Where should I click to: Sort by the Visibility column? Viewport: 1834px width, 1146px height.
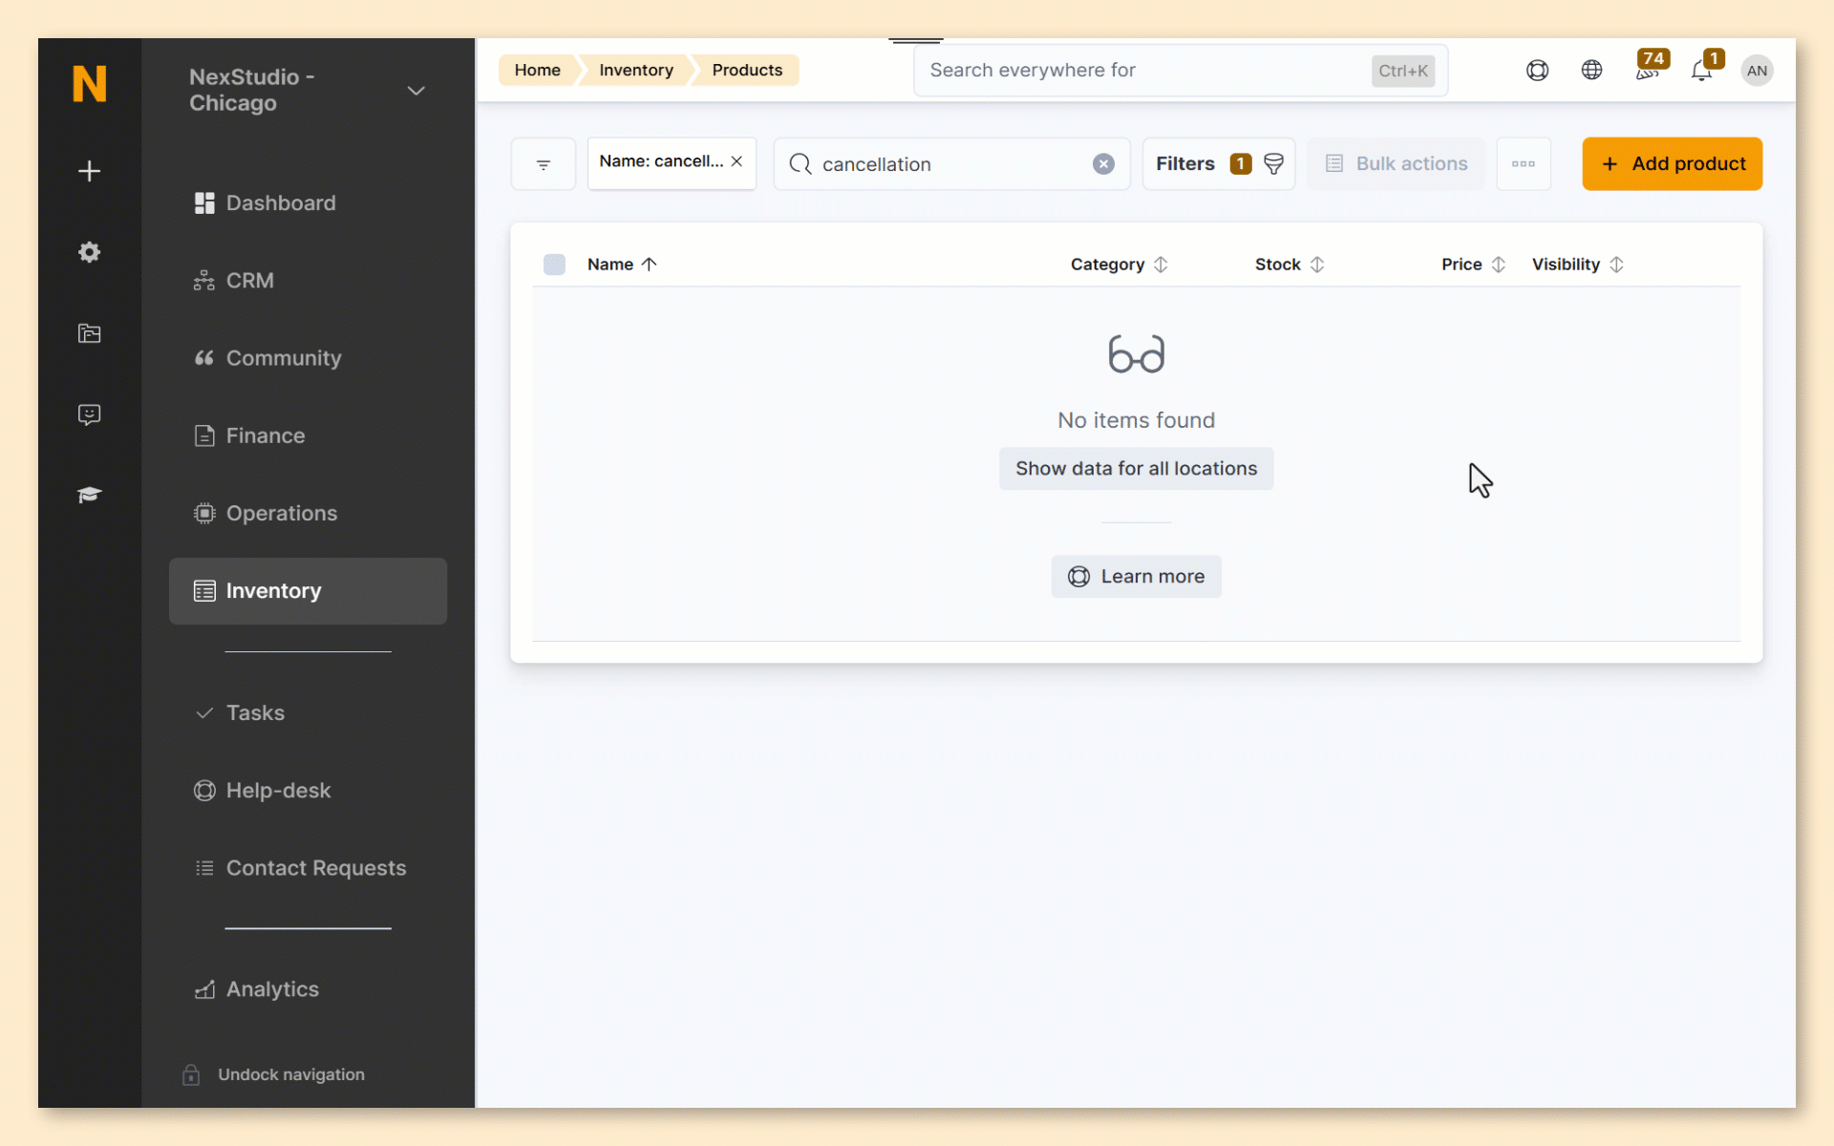(x=1577, y=265)
